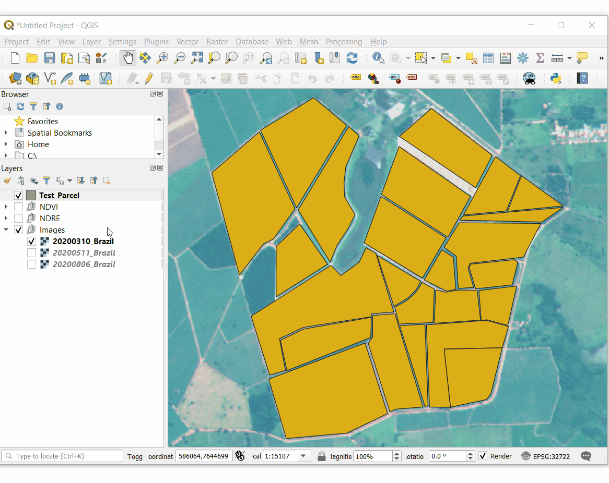Click Toggle Editing pencil icon

coord(149,78)
